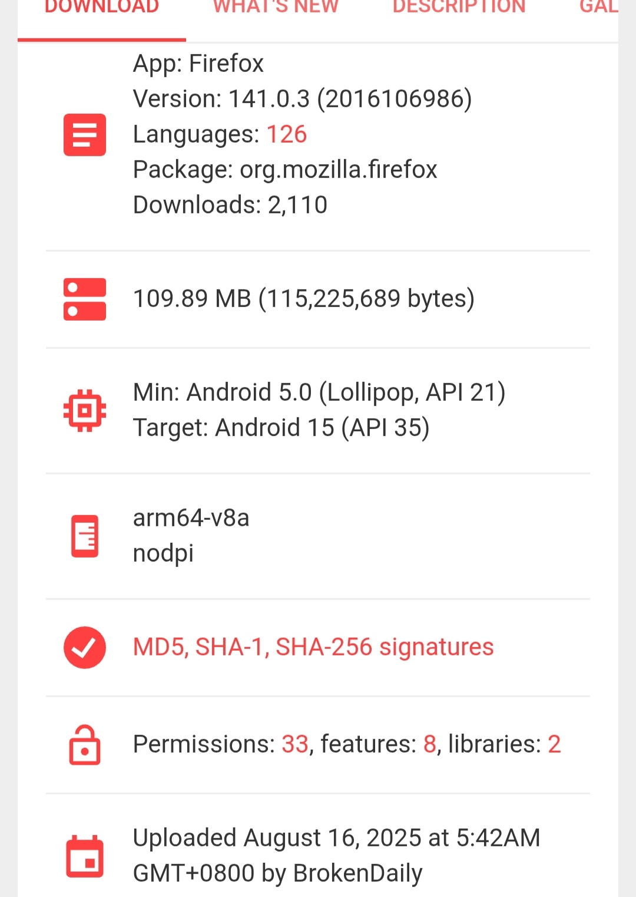This screenshot has width=636, height=897.
Task: Open the 8 features link
Action: [430, 744]
